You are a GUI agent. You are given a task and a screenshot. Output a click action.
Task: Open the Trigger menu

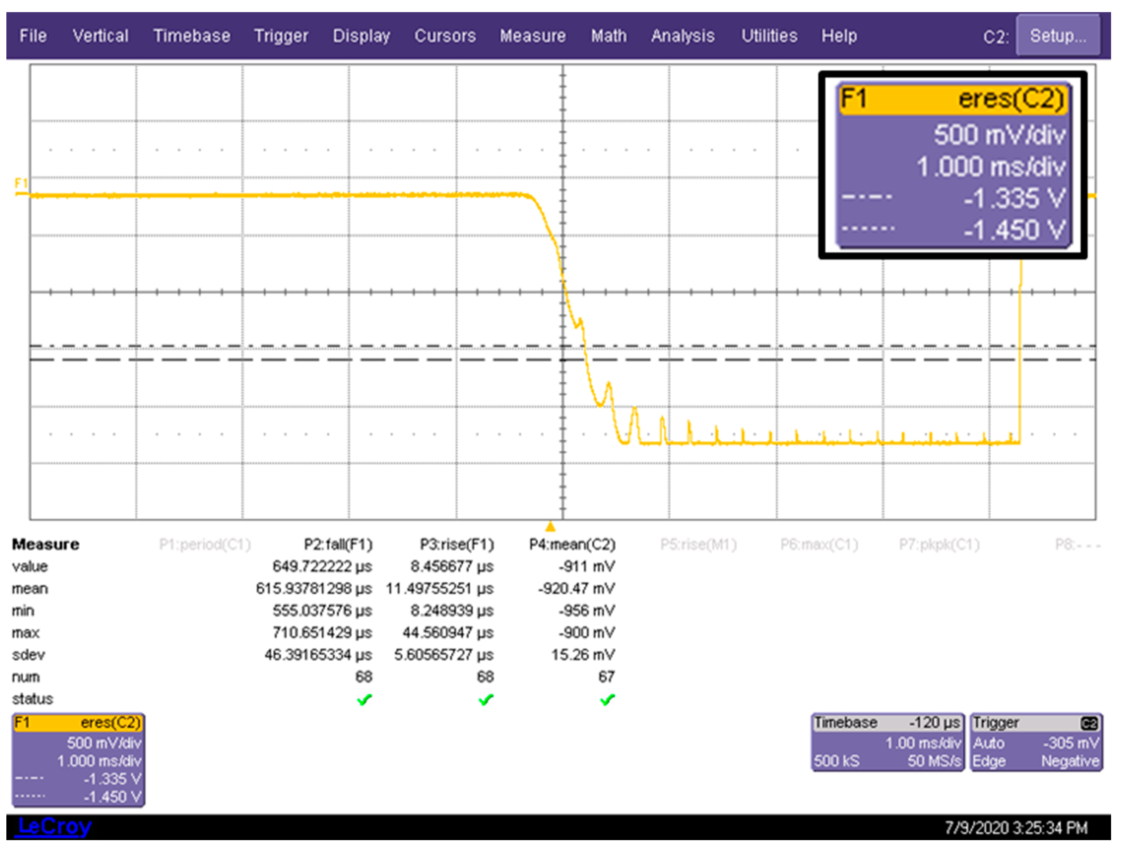pyautogui.click(x=281, y=36)
